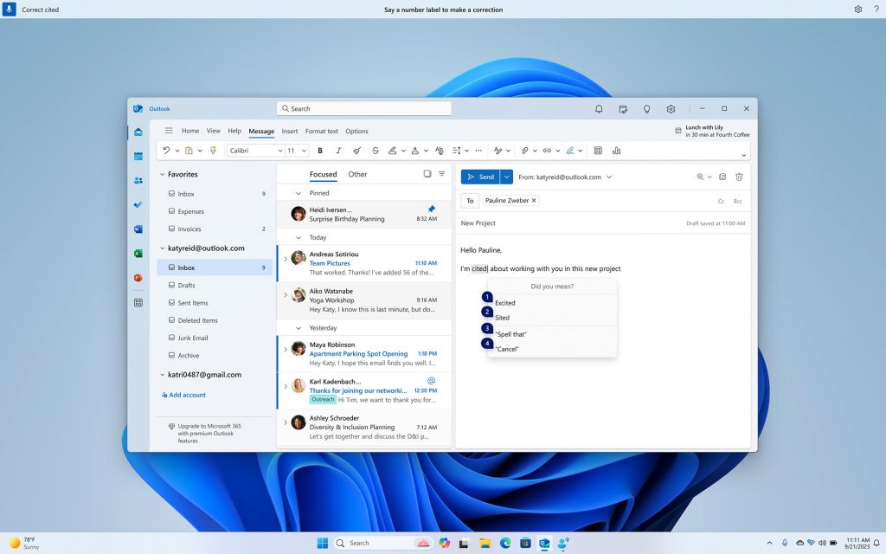Open the Calendar from the left rail

pyautogui.click(x=138, y=158)
